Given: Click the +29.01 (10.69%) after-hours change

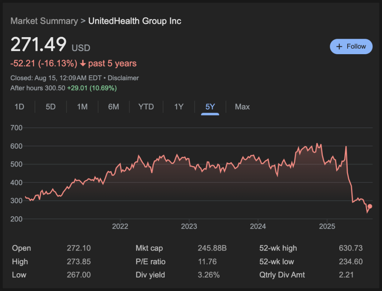Looking at the screenshot, I should [x=92, y=88].
